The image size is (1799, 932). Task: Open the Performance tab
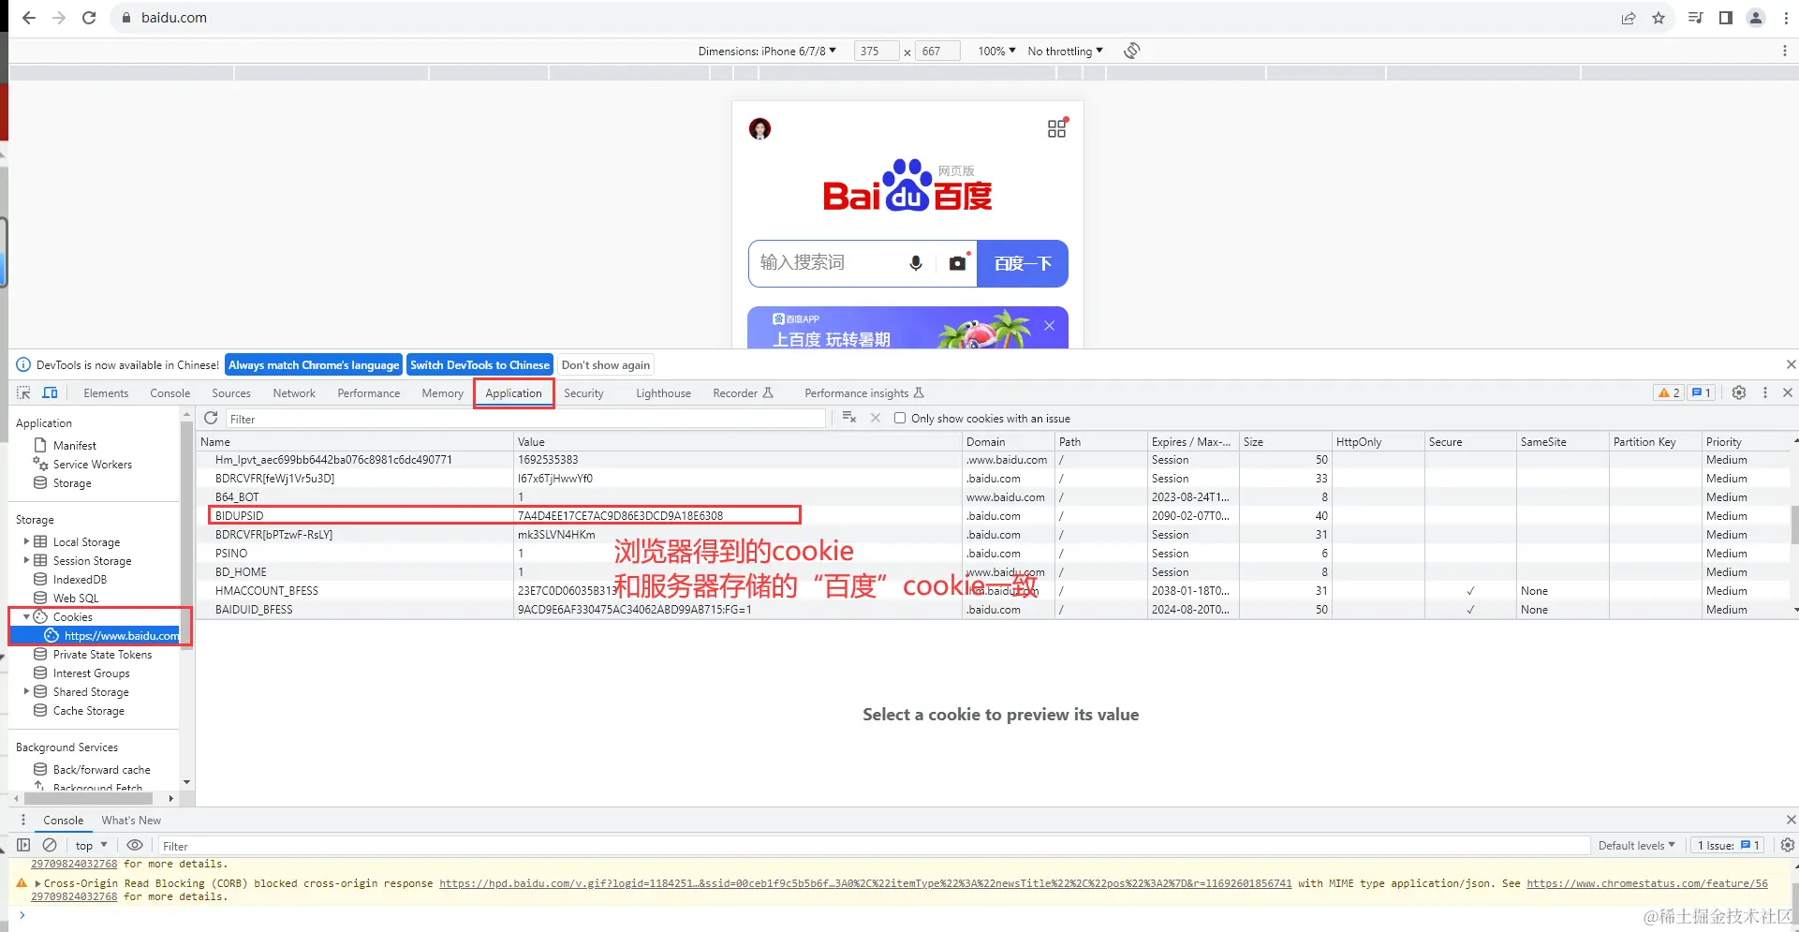[369, 392]
